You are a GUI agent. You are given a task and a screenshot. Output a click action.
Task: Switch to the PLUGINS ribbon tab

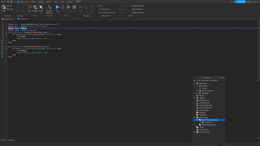(x=69, y=2)
